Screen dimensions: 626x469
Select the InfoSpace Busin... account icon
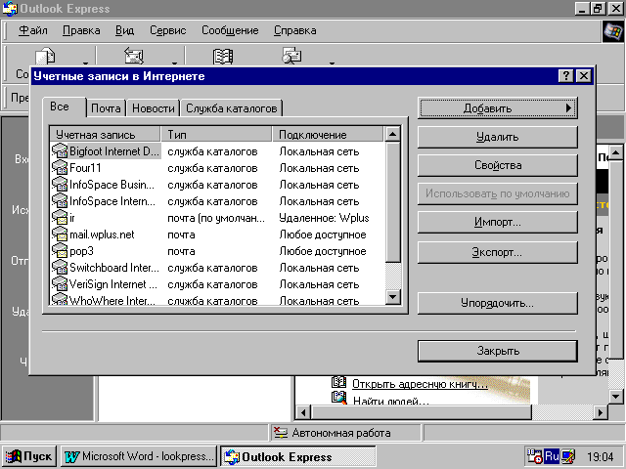click(x=60, y=185)
